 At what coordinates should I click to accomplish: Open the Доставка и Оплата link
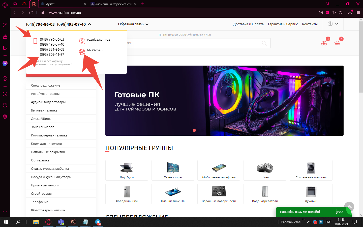[x=248, y=24]
